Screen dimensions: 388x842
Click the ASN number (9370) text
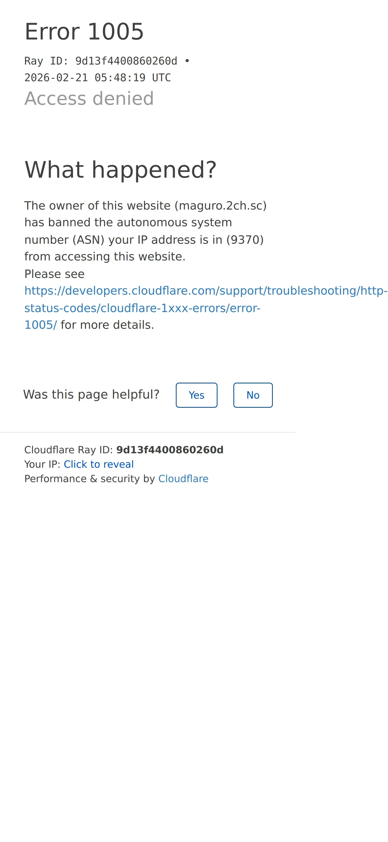(245, 240)
